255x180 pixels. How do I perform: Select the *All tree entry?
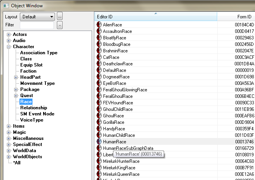tap(17, 163)
